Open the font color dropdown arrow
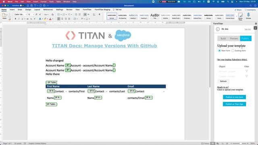 coord(53,19)
